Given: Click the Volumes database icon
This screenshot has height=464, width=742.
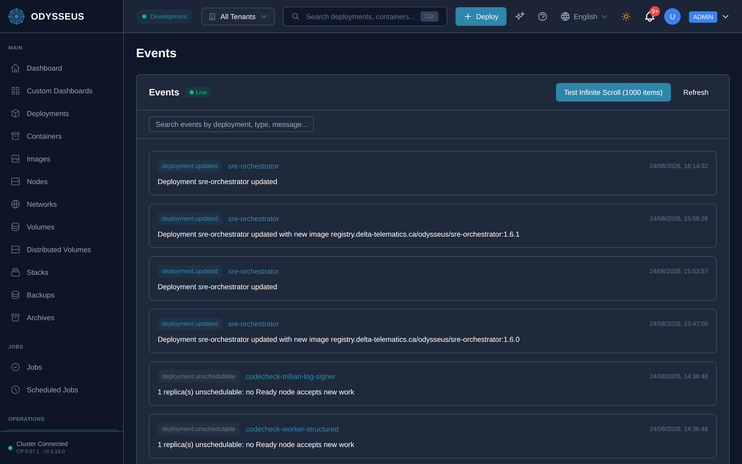Looking at the screenshot, I should (x=15, y=227).
